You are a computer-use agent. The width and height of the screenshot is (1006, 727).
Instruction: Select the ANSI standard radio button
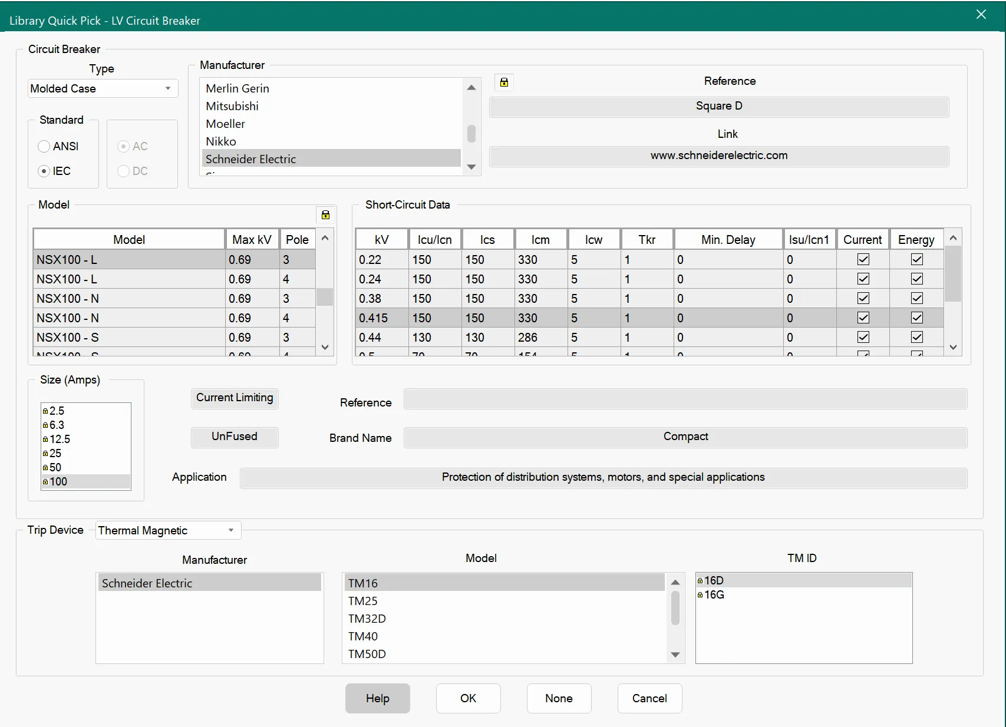point(44,146)
